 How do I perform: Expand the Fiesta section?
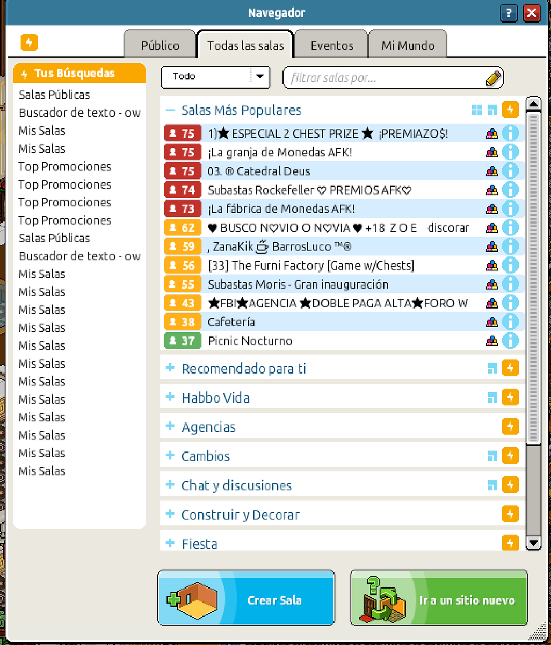[170, 543]
